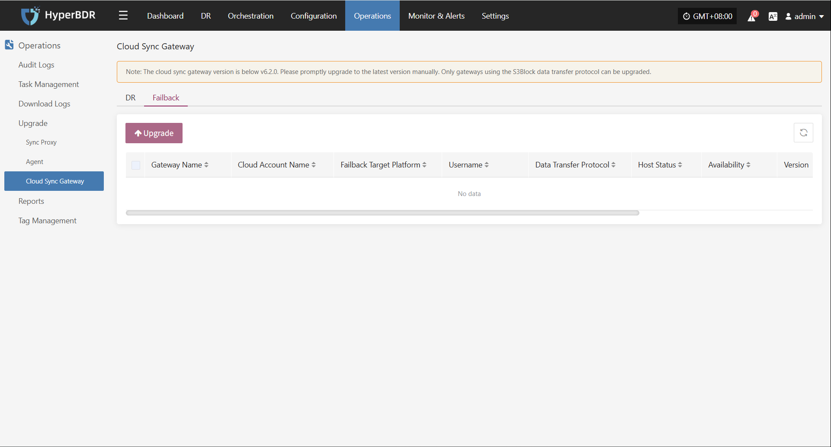Tick the select-all gateways checkbox
This screenshot has width=831, height=447.
coord(136,165)
